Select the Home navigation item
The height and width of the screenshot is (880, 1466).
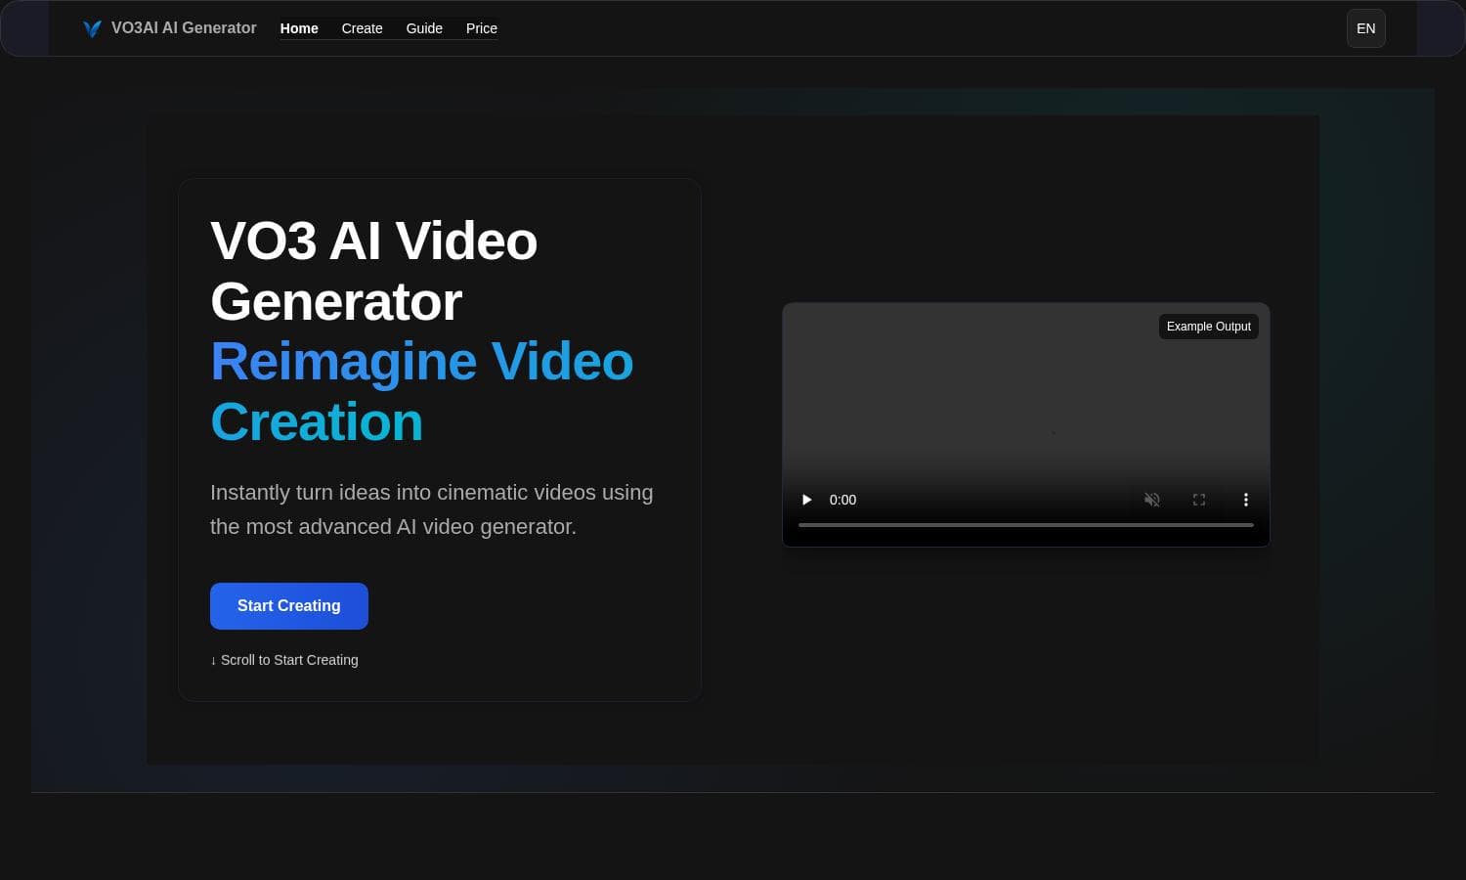click(x=299, y=28)
